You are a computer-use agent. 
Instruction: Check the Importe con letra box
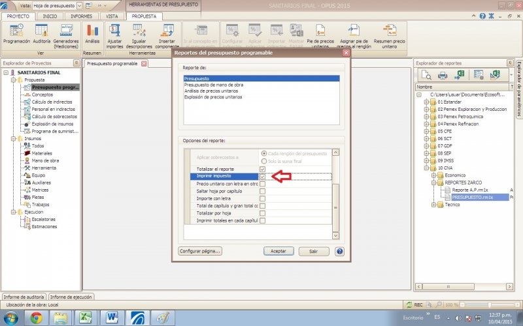pos(262,198)
